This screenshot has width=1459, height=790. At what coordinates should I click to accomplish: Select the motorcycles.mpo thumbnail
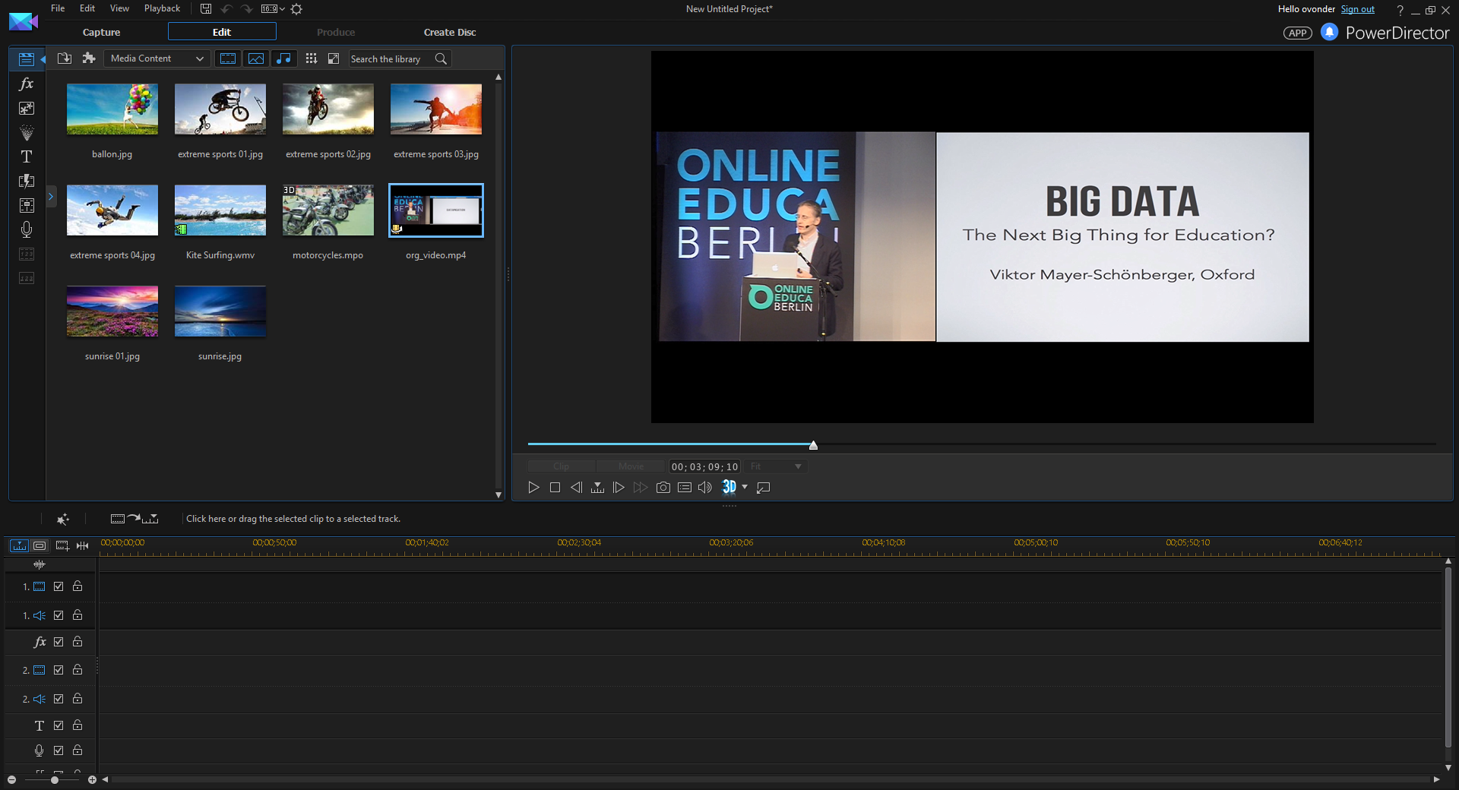coord(328,210)
